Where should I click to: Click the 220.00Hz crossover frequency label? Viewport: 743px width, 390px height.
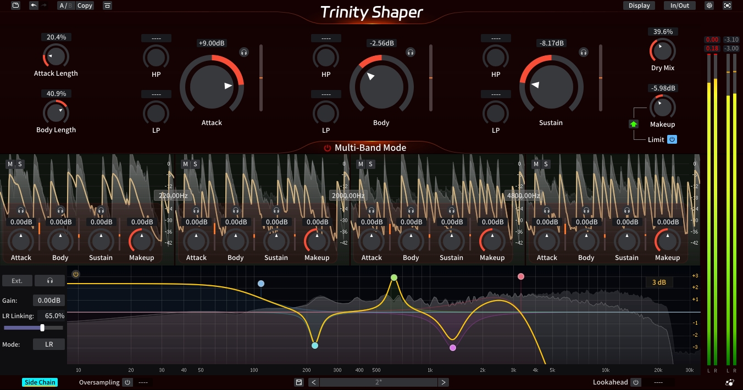pos(173,195)
